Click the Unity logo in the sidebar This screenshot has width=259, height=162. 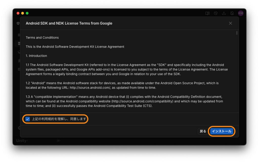click(22, 141)
